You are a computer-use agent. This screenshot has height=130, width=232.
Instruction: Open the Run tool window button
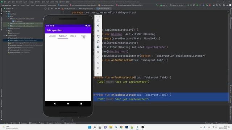tap(6, 123)
